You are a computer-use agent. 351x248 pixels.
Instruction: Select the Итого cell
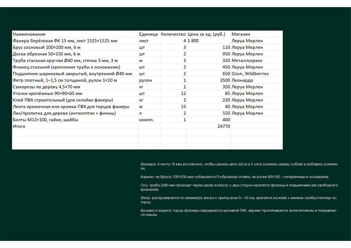[75, 126]
